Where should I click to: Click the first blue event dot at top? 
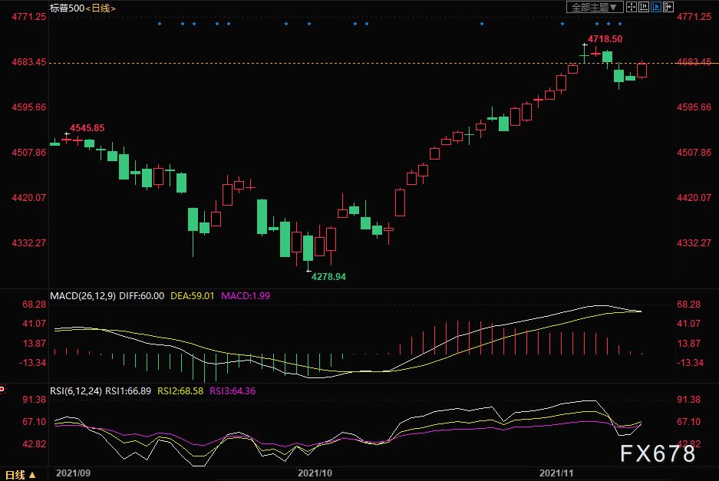pyautogui.click(x=160, y=23)
